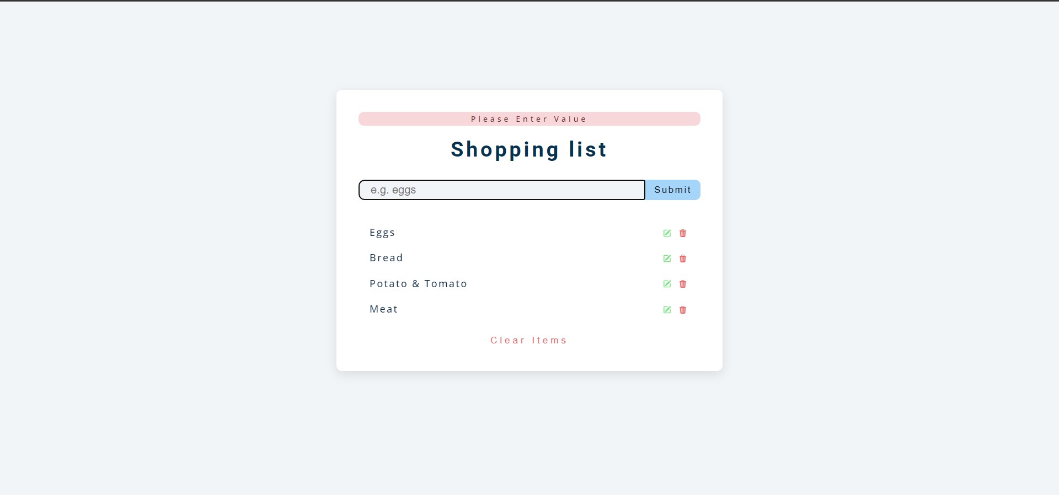Select the edit pencil icon beside Bread
Screen dimensions: 1059x495
pos(667,259)
